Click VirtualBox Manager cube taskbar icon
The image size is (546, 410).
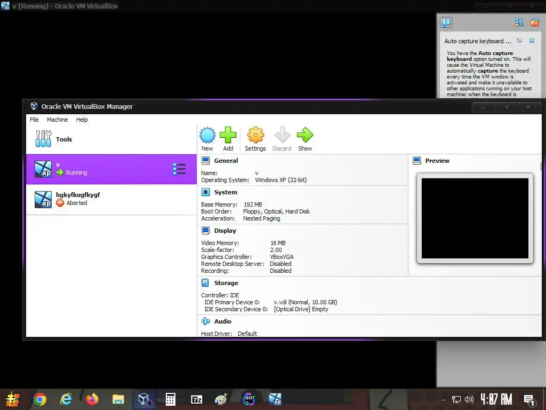click(144, 399)
